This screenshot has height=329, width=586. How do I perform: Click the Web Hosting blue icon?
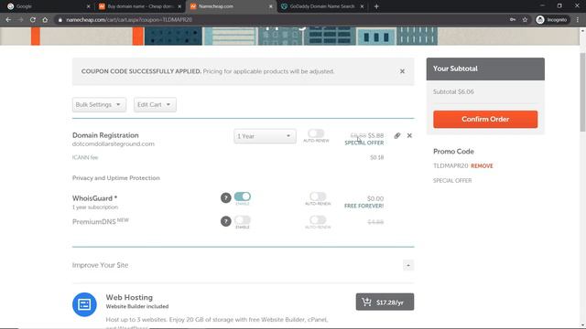point(84,304)
